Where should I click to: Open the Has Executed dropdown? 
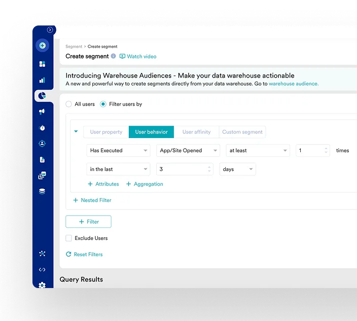coord(118,151)
